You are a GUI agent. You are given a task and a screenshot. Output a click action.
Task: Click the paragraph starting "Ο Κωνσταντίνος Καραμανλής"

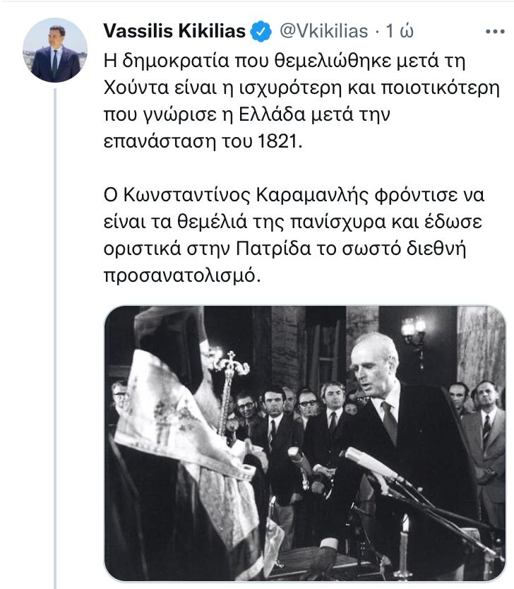click(x=294, y=235)
